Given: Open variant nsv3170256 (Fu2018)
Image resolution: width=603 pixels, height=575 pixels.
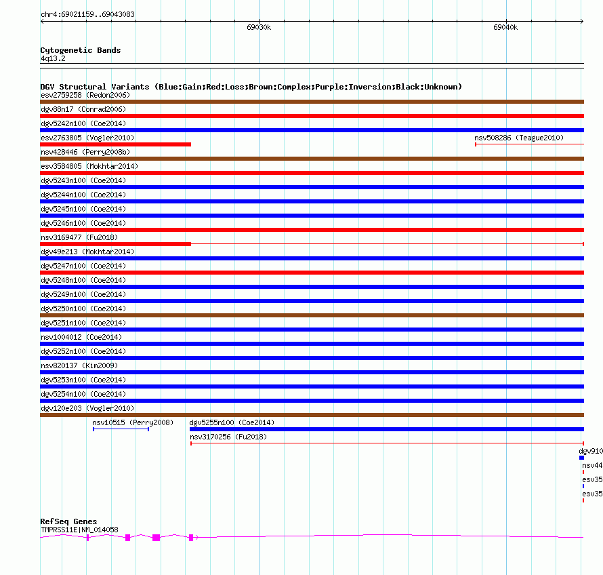Looking at the screenshot, I should [x=228, y=437].
